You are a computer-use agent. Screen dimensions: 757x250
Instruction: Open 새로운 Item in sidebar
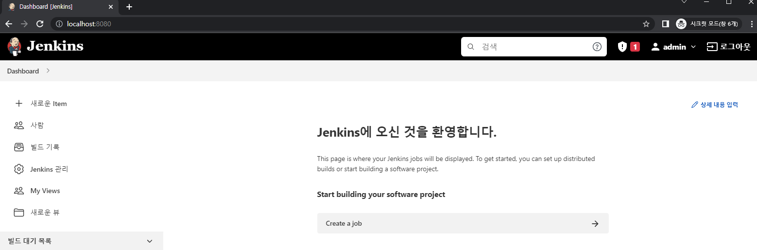[49, 104]
